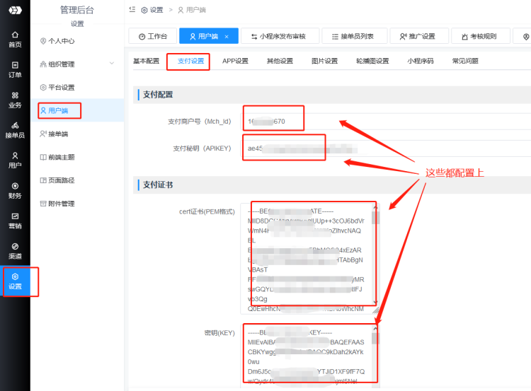531x391 pixels.
Task: Select the 接单员 rider sidebar icon
Action: [x=15, y=130]
